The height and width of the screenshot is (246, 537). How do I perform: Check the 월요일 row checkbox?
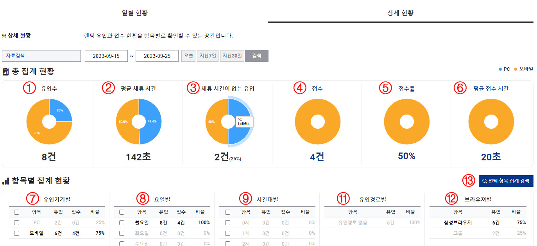(122, 223)
